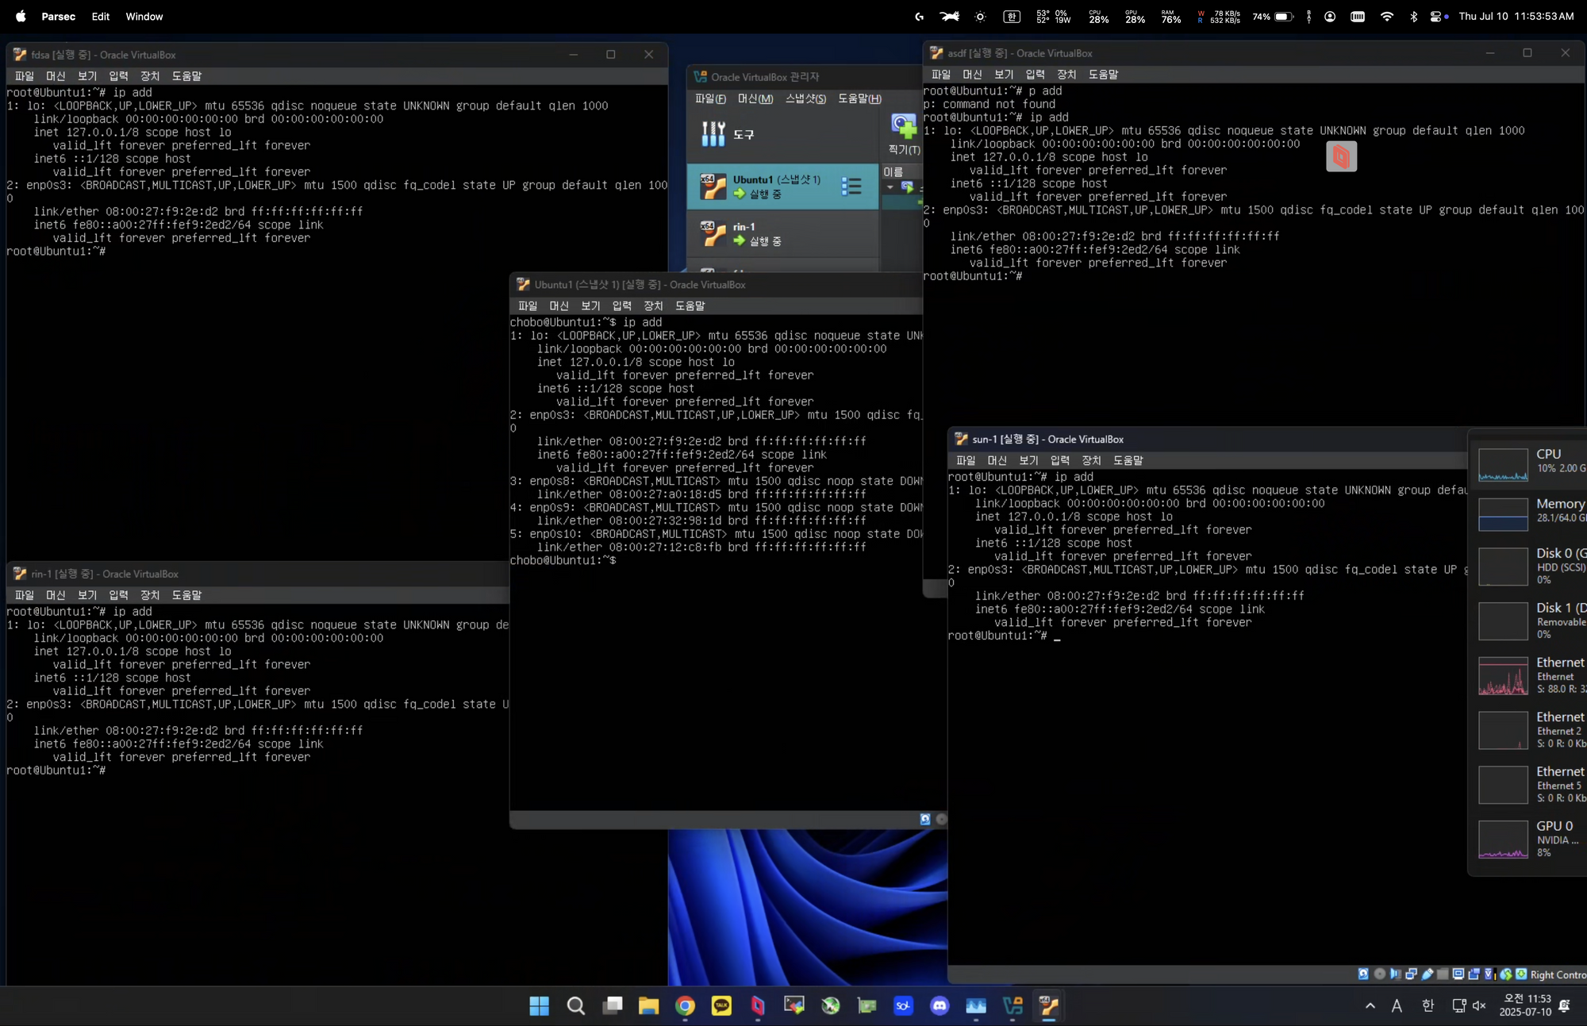Open macOS Wi-Fi menu bar icon

pos(1386,17)
